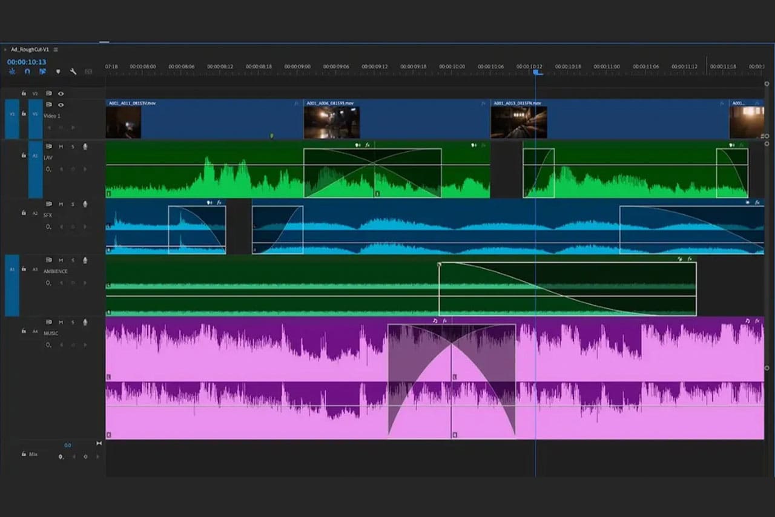Click fx badge on A001_A011 video clip
This screenshot has width=775, height=517.
(x=297, y=104)
